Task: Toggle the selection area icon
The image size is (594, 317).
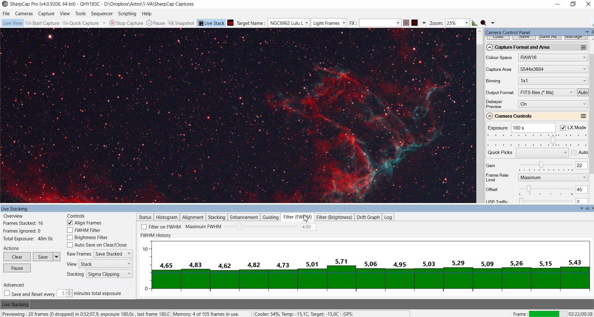Action: pos(406,23)
